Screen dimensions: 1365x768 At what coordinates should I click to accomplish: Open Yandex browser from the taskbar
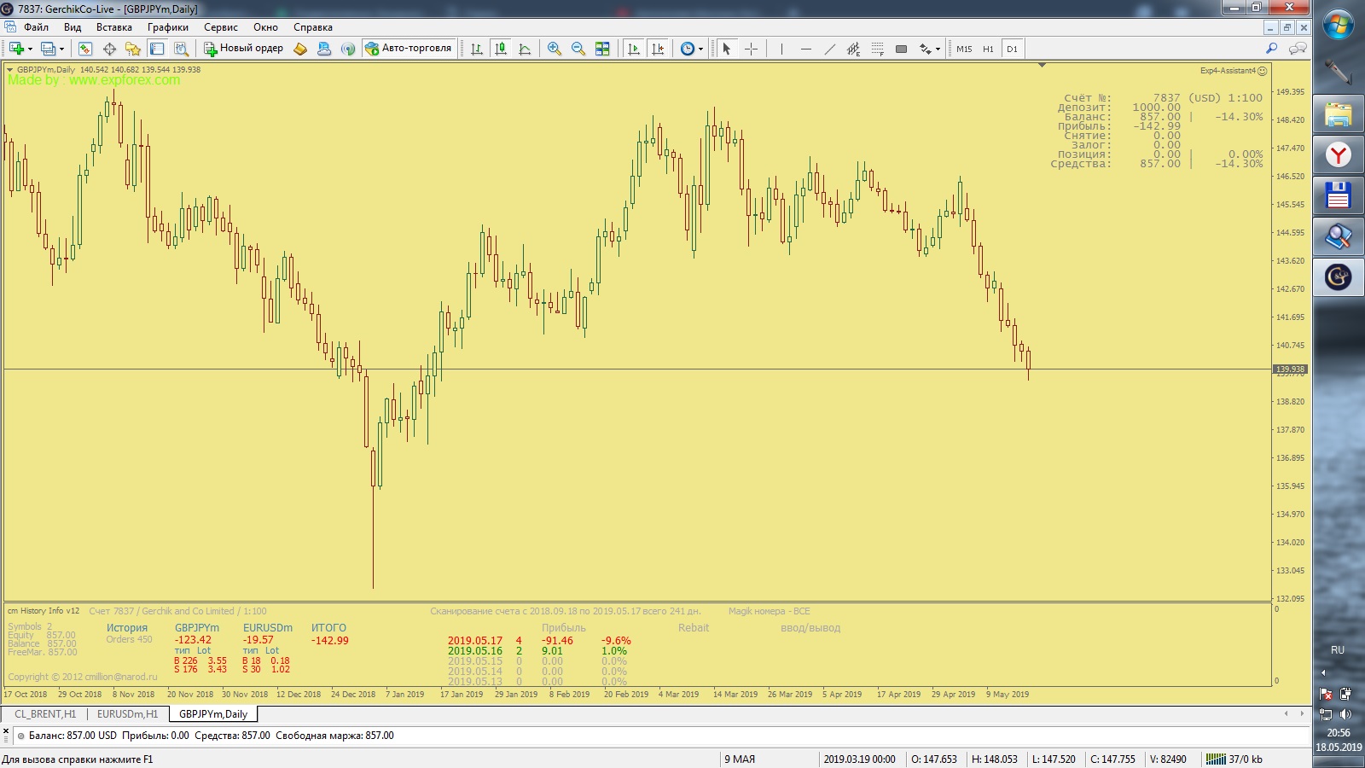(x=1338, y=155)
